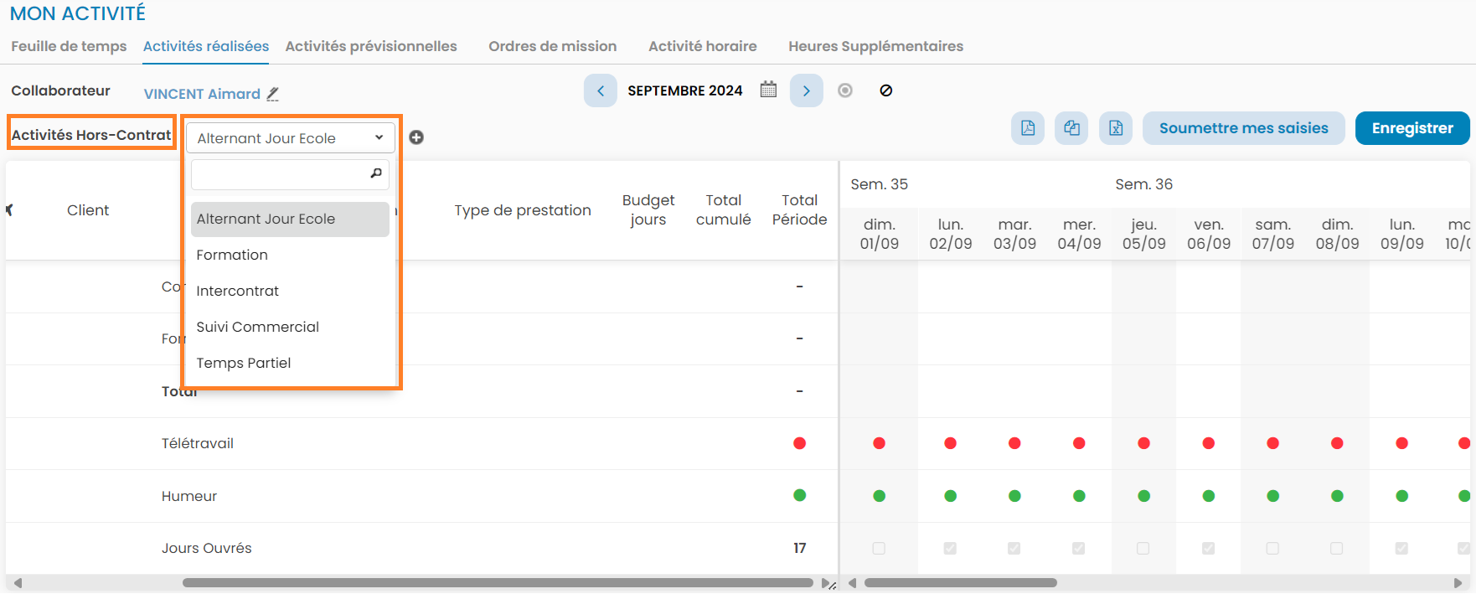Click the Soumettre mes saisies button

[1243, 128]
